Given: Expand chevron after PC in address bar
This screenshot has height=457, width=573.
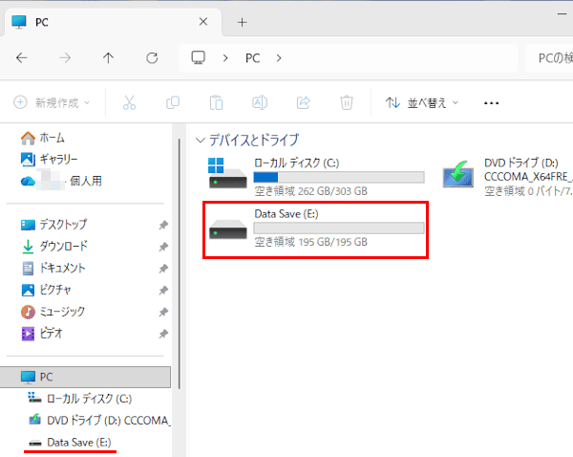Looking at the screenshot, I should click(x=279, y=58).
